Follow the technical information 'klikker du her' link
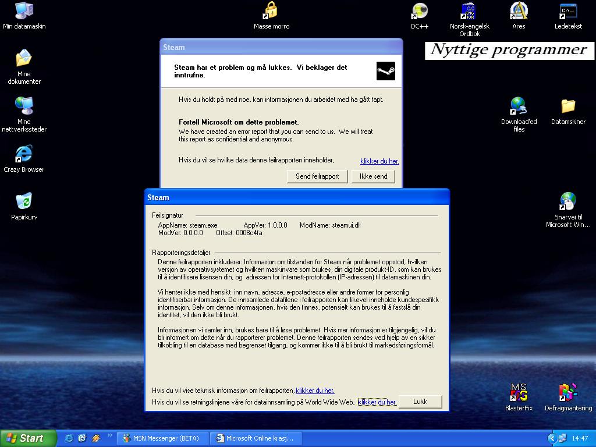596x447 pixels. [x=315, y=391]
